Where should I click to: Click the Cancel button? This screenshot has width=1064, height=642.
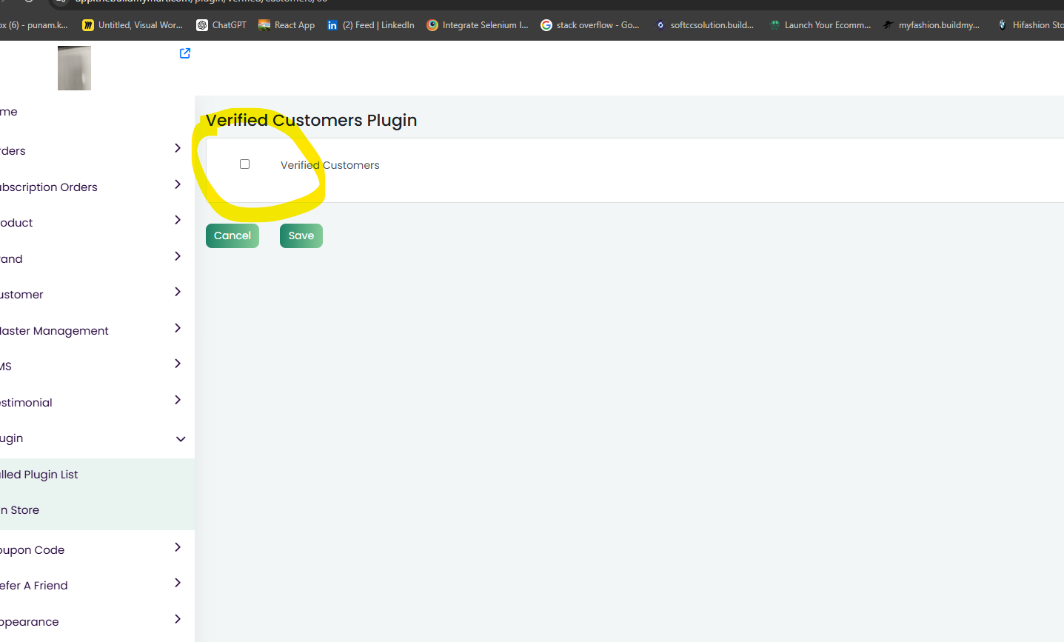pos(232,235)
